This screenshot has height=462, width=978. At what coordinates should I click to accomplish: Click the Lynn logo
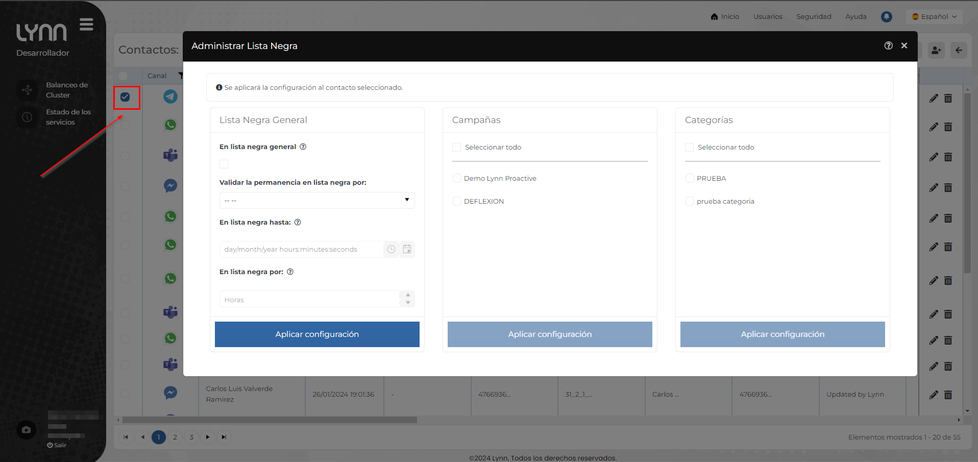coord(41,32)
